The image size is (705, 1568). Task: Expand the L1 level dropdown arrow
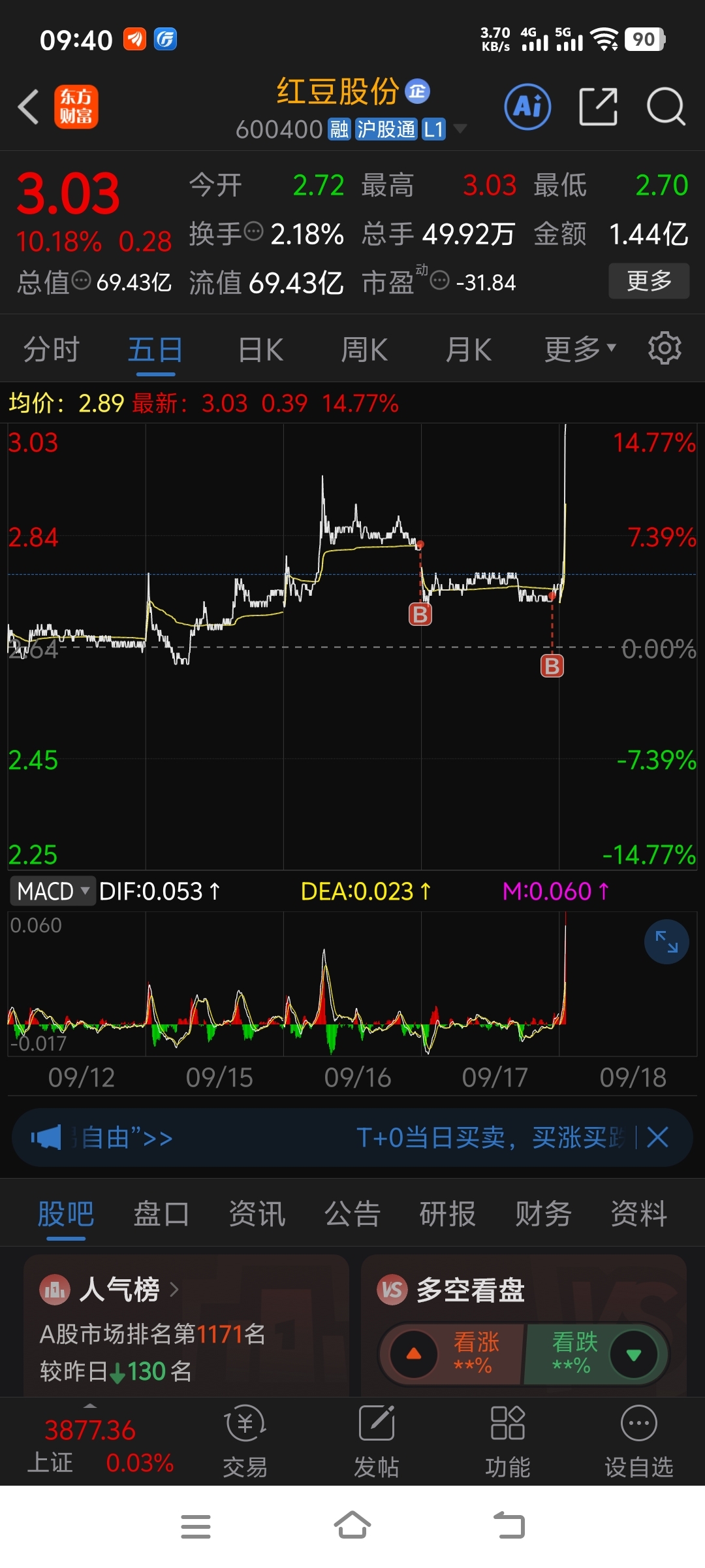coord(460,129)
